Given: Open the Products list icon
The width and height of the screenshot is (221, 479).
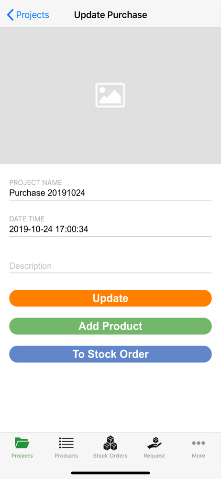Looking at the screenshot, I should pos(66,443).
